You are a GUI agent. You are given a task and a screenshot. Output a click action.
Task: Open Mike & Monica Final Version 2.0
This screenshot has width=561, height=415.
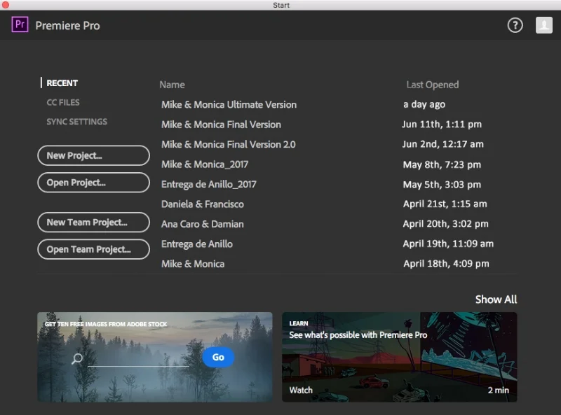(x=229, y=145)
